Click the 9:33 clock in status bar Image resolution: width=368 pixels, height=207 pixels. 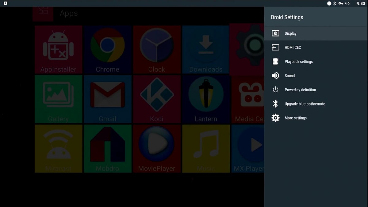[361, 4]
